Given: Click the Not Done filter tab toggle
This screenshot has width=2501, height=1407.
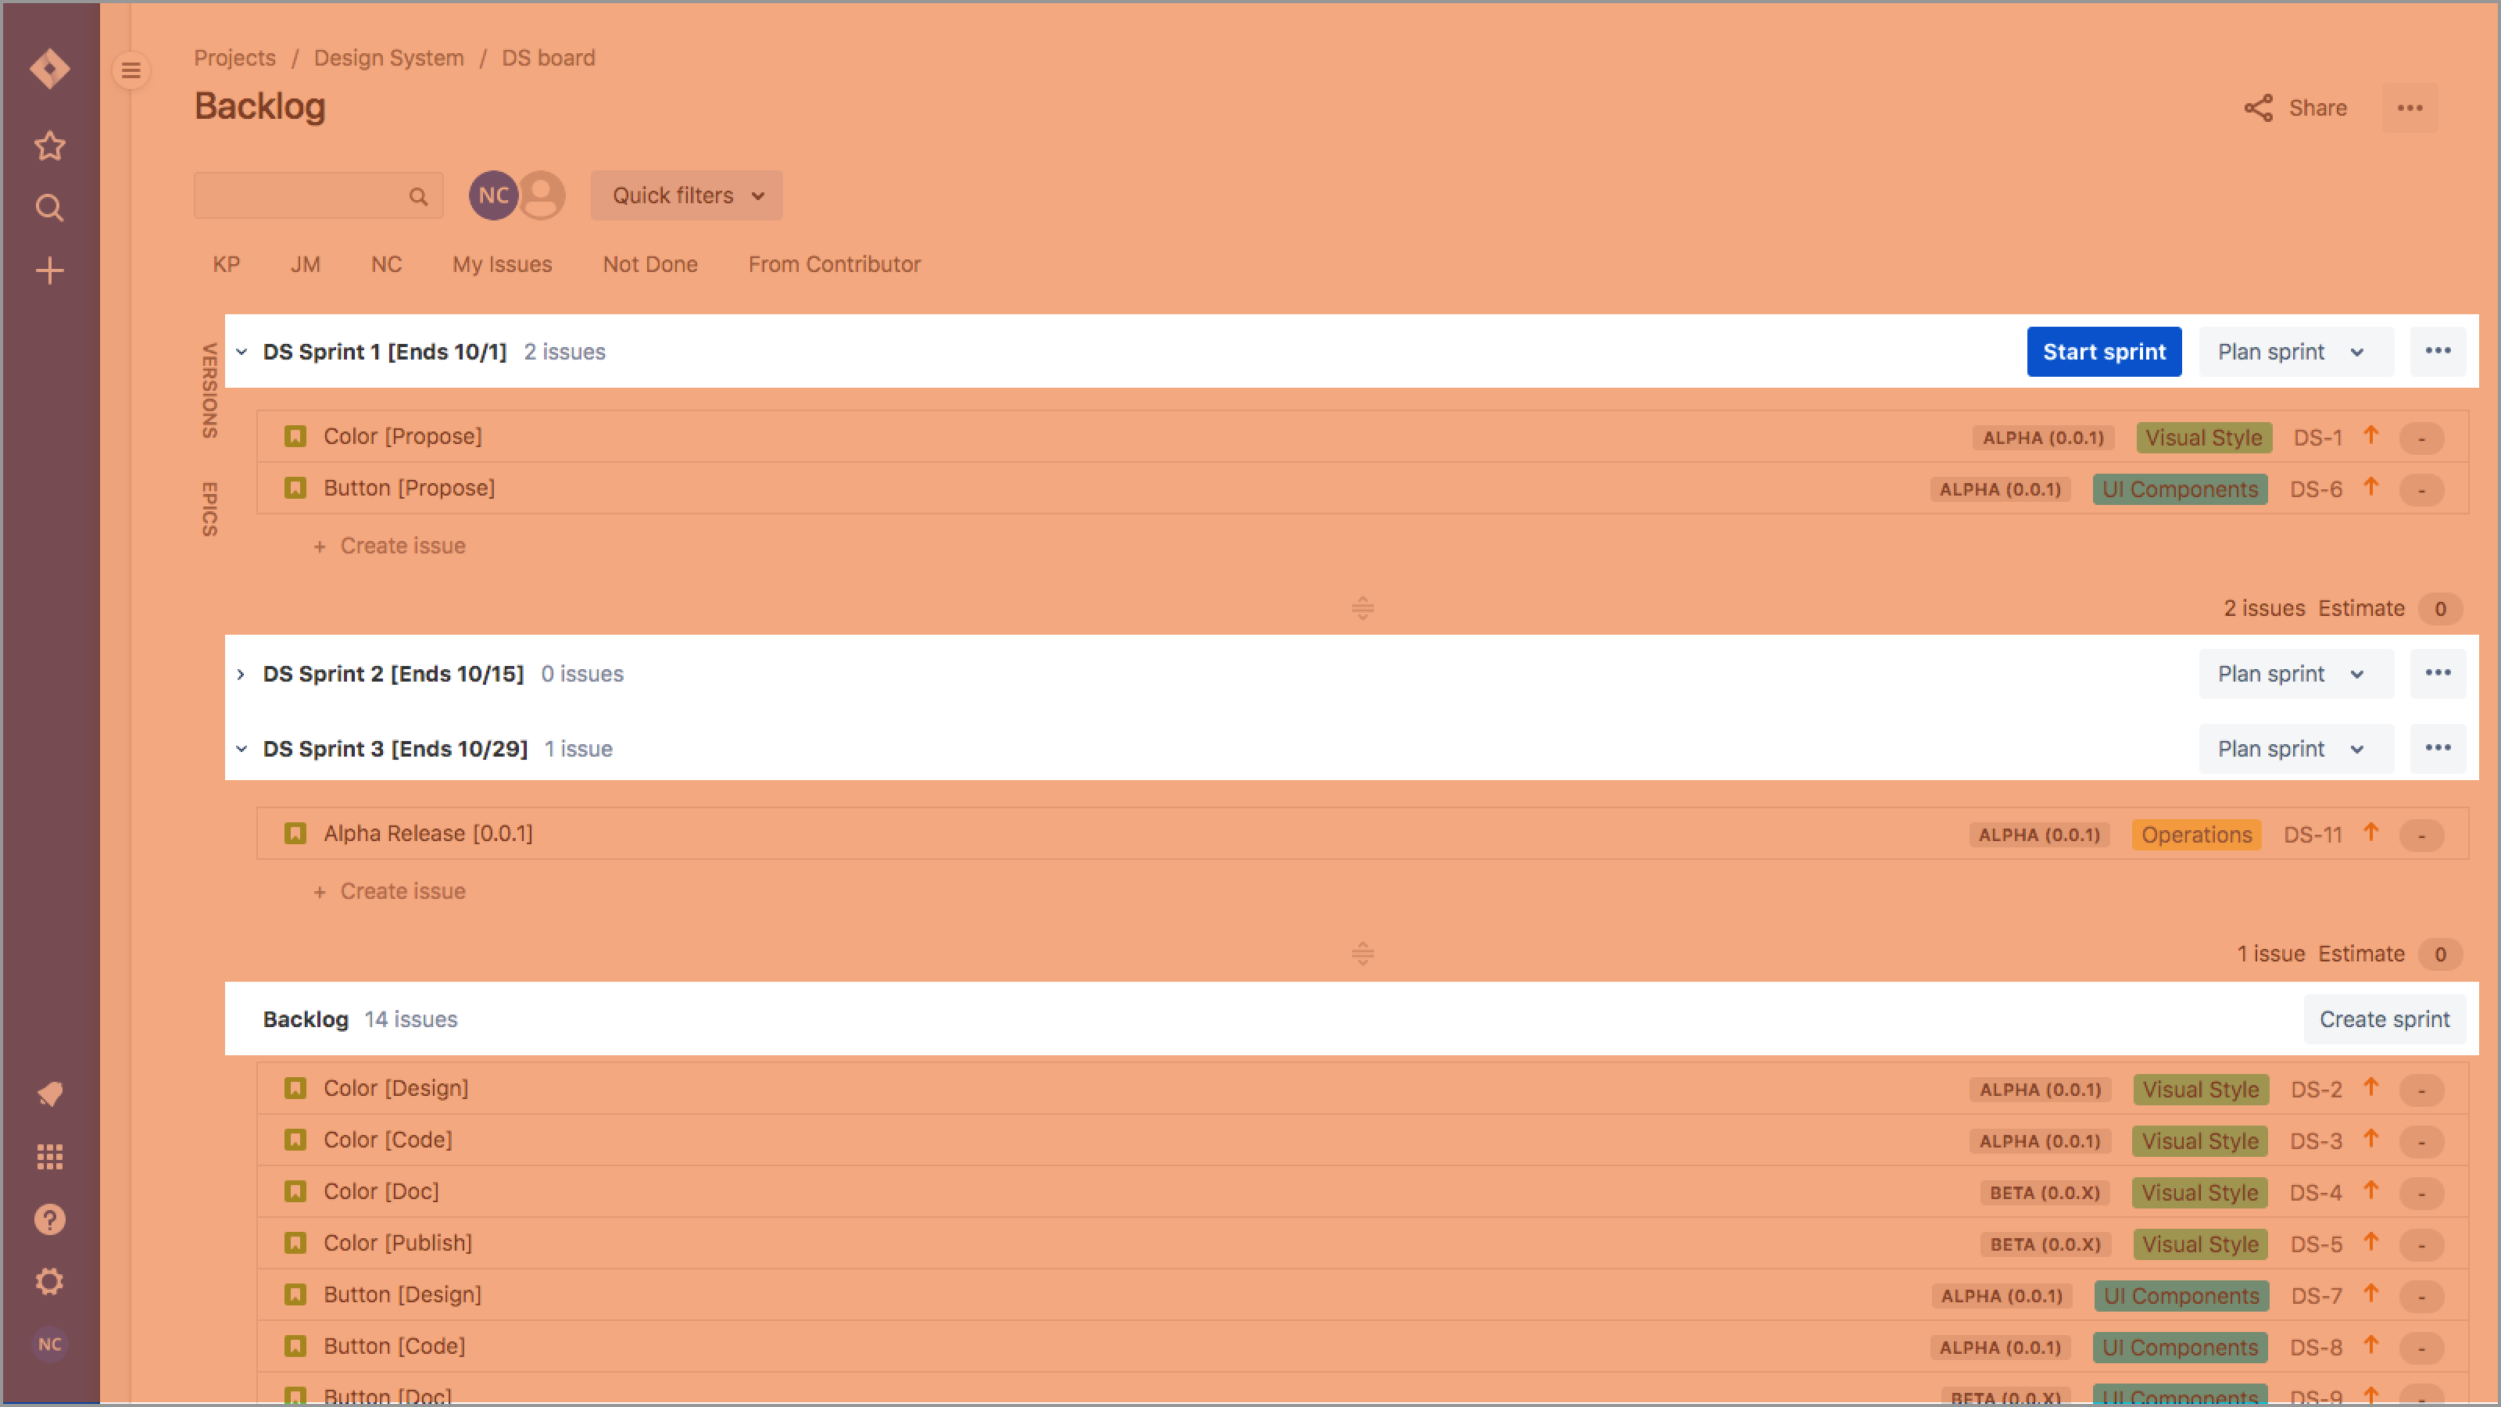Looking at the screenshot, I should (x=649, y=264).
